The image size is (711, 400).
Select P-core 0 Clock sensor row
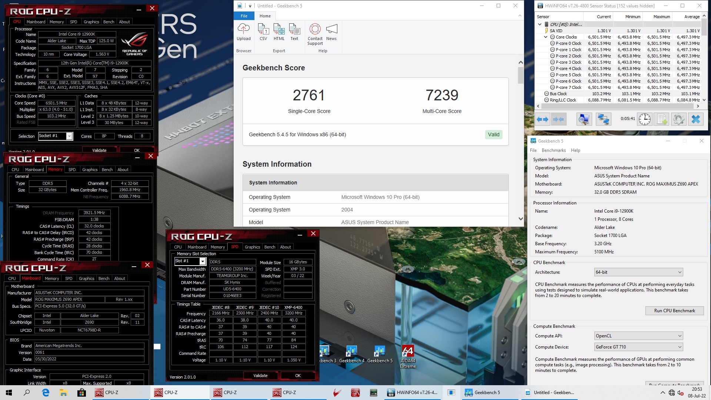(618, 43)
